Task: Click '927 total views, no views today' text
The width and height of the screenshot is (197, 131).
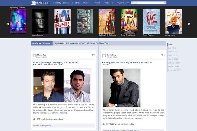Action: 120,124
